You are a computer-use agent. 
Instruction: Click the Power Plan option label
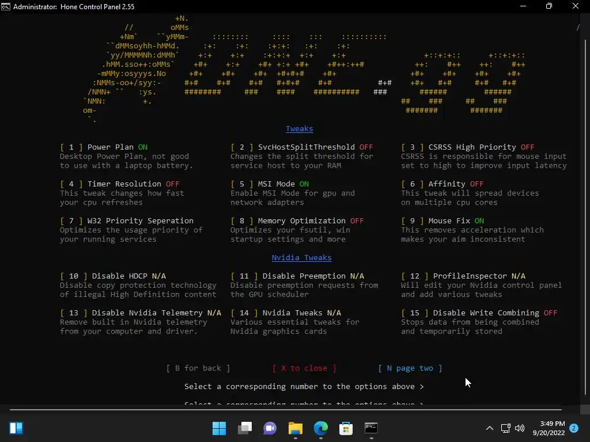pyautogui.click(x=110, y=147)
